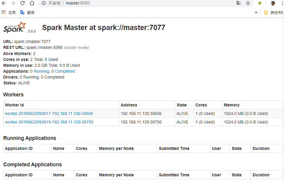The height and width of the screenshot is (182, 284).
Task: Open the user profile avatar
Action: pyautogui.click(x=273, y=3)
